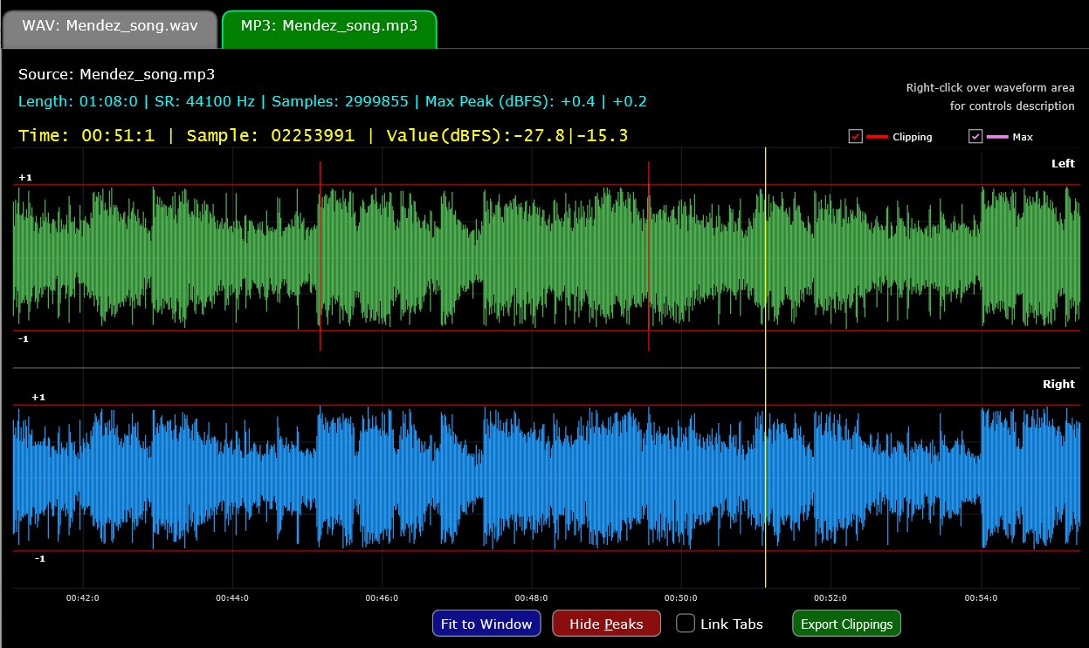This screenshot has width=1089, height=648.
Task: Click the 00:46:0 time axis label
Action: (382, 598)
